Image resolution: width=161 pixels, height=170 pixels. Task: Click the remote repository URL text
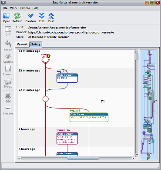click(71, 32)
